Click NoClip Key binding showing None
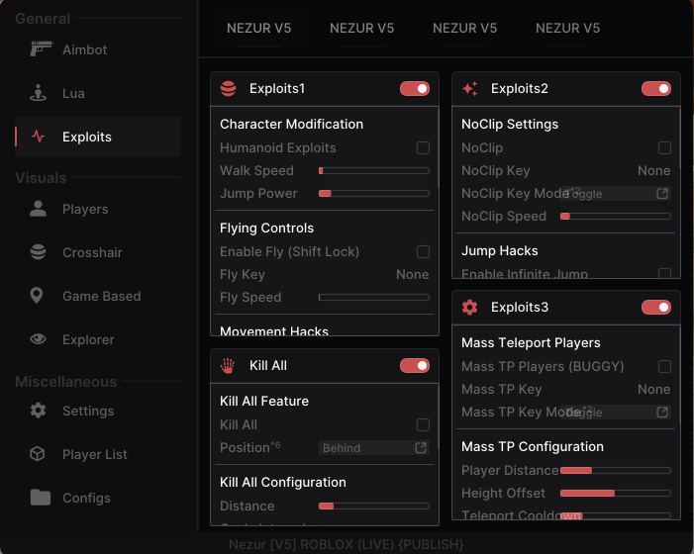 point(654,170)
